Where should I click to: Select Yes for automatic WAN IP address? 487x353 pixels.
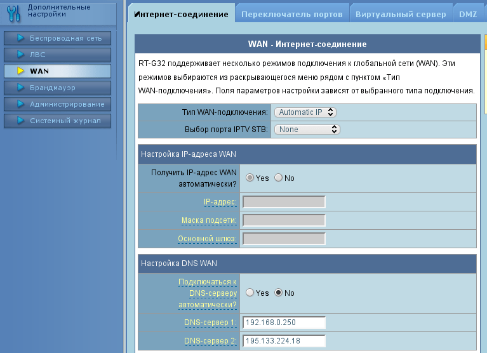[x=250, y=178]
